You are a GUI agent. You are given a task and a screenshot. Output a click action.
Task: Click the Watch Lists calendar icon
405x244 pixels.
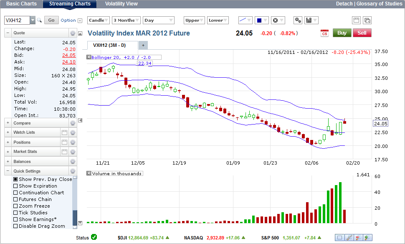coord(64,132)
